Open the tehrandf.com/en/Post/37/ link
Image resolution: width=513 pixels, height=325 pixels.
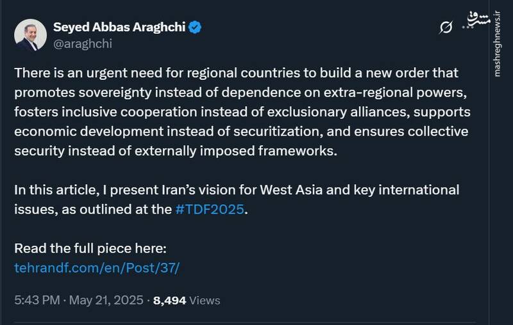(x=97, y=267)
